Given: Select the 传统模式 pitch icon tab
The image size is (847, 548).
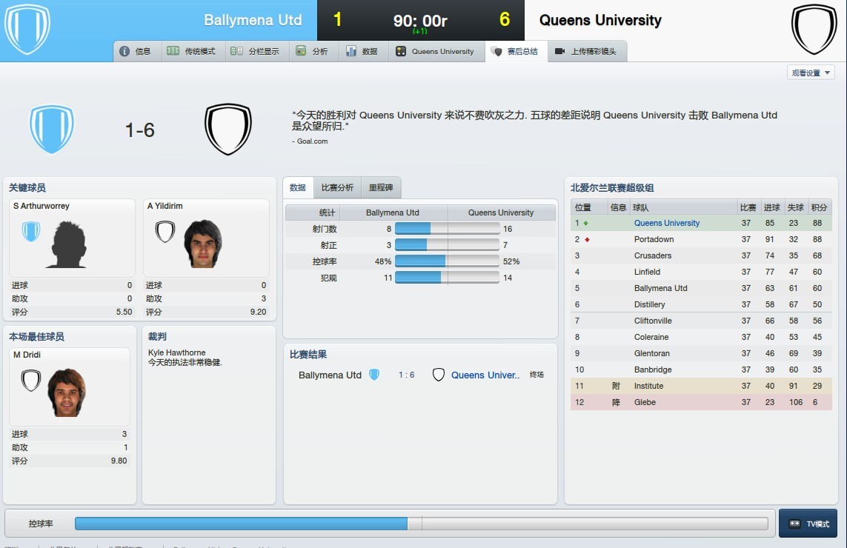Looking at the screenshot, I should coord(173,51).
